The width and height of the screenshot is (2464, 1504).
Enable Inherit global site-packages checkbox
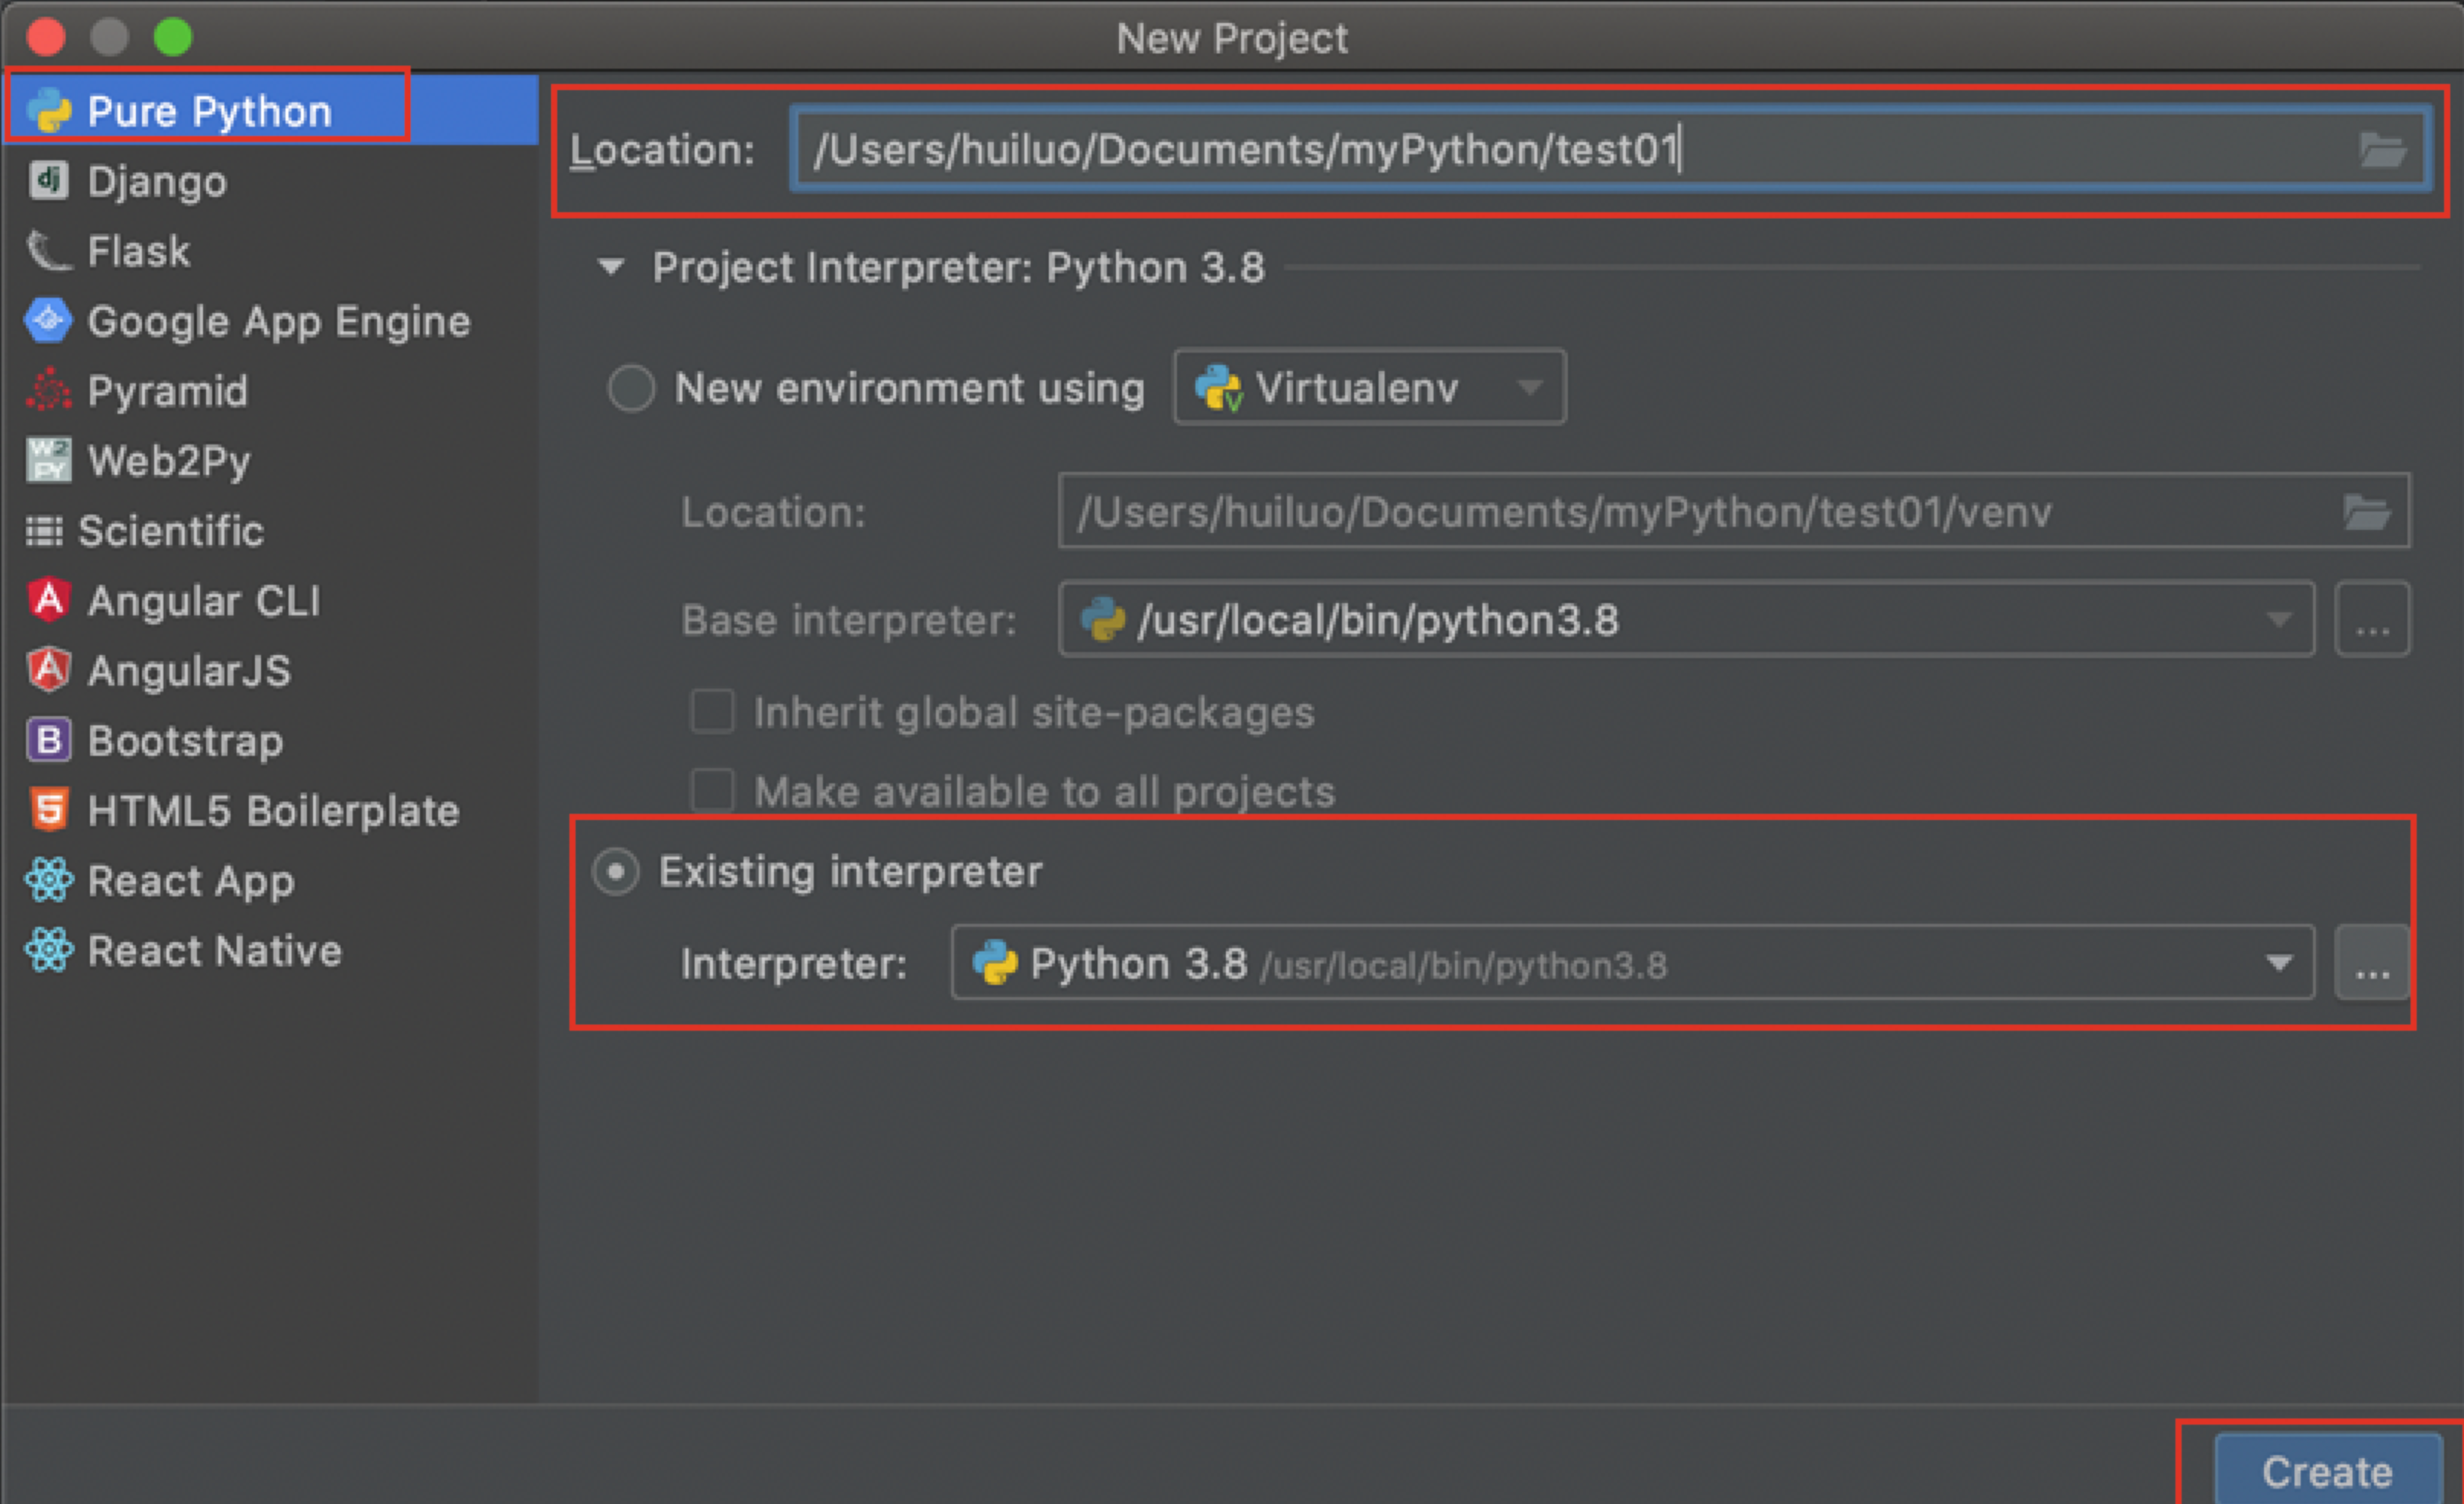[x=712, y=712]
